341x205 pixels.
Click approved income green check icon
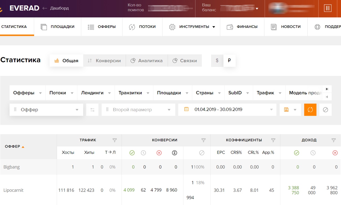(x=297, y=153)
